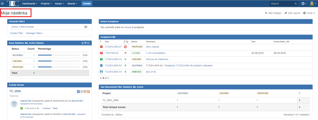Click the Due column header

coord(253,42)
